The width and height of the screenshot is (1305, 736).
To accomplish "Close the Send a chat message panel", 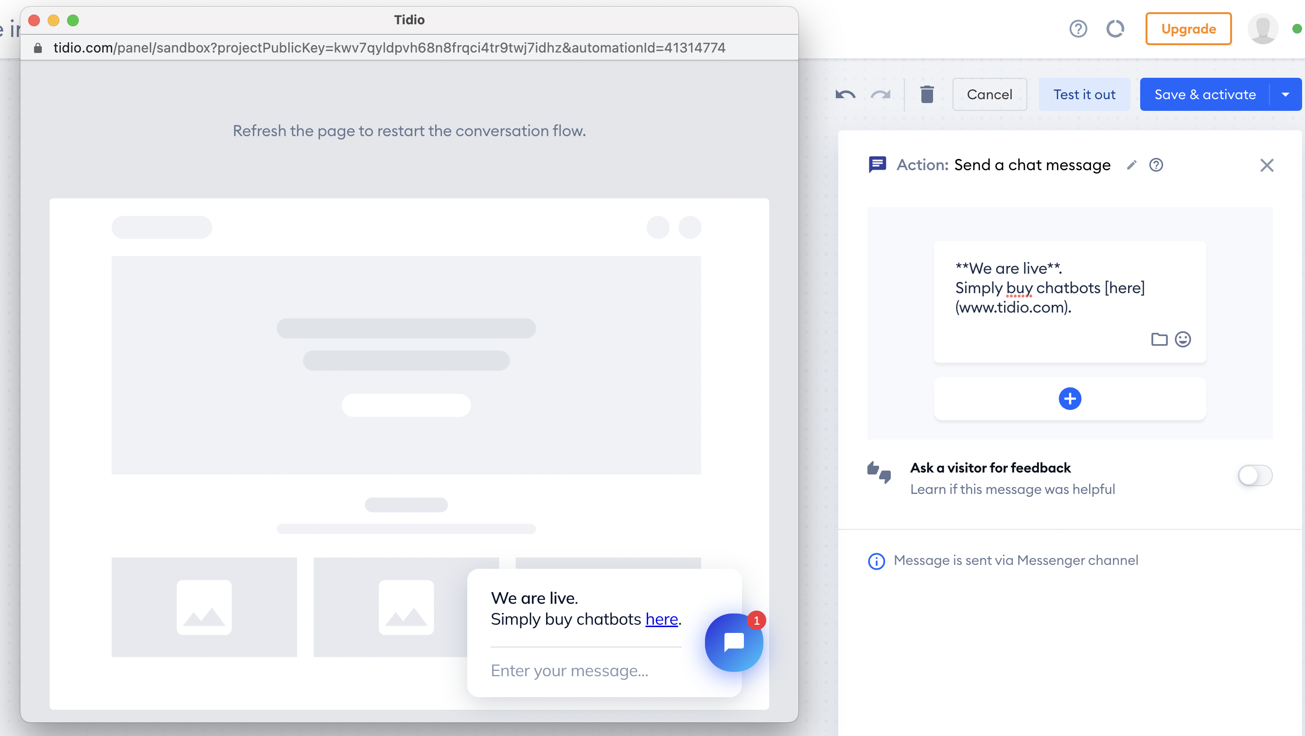I will pos(1267,165).
